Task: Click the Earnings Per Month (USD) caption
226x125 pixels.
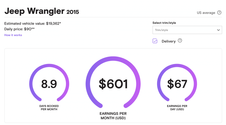Action: [x=113, y=116]
